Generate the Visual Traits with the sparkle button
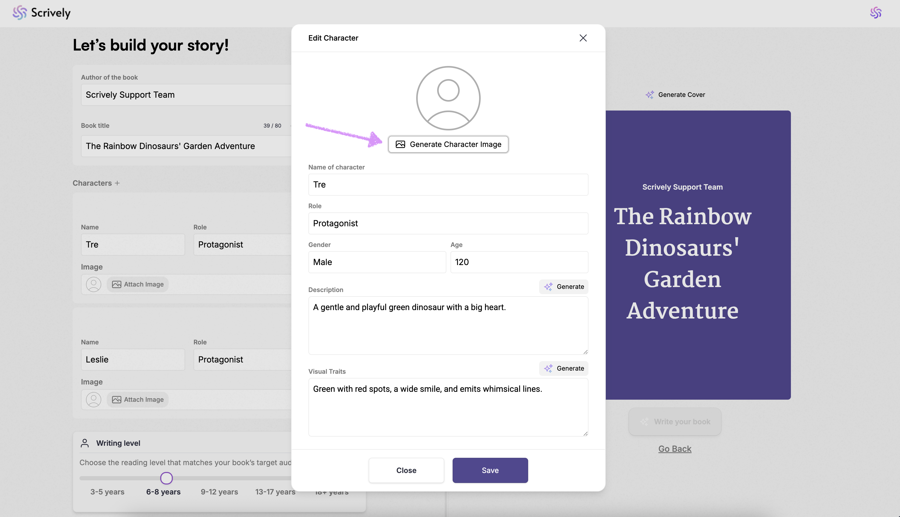 (x=564, y=368)
